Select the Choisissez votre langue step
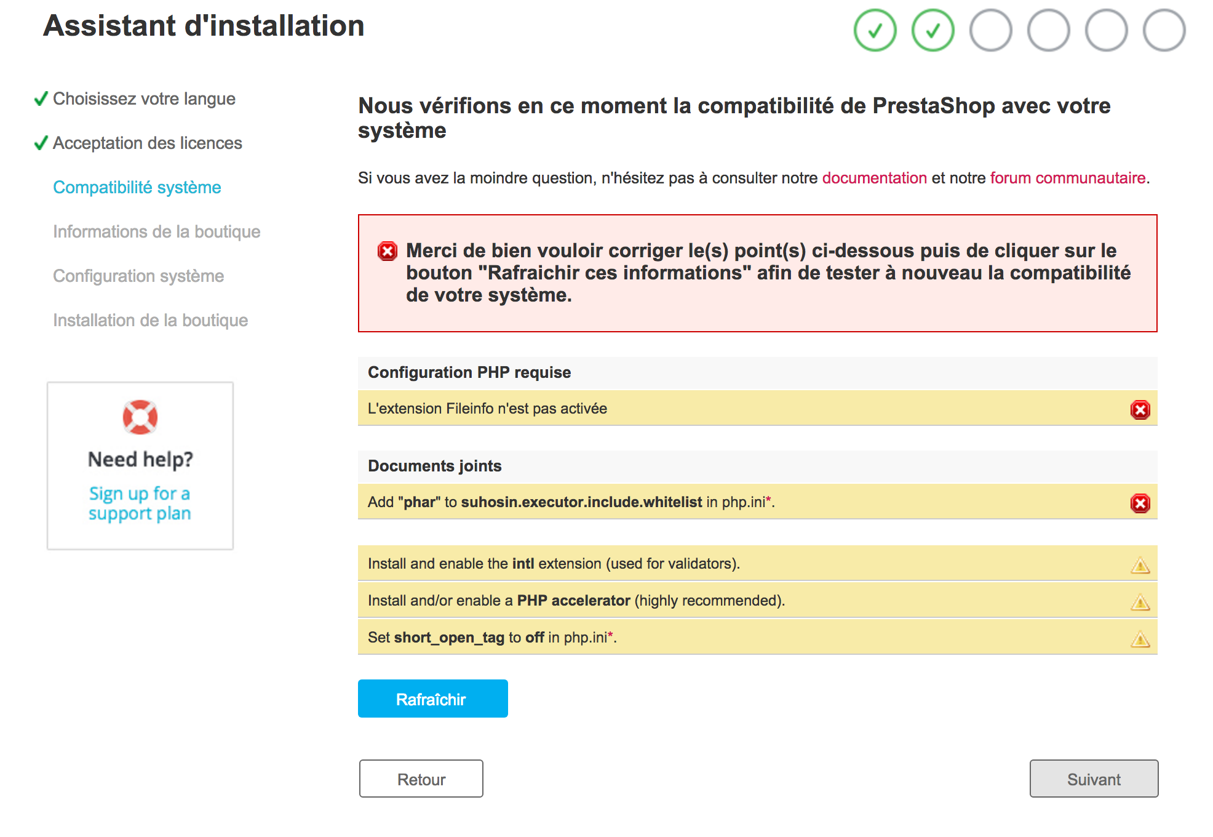Screen dimensions: 1213x837 click(144, 98)
